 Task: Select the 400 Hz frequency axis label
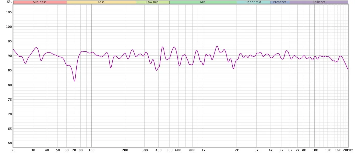[159, 150]
